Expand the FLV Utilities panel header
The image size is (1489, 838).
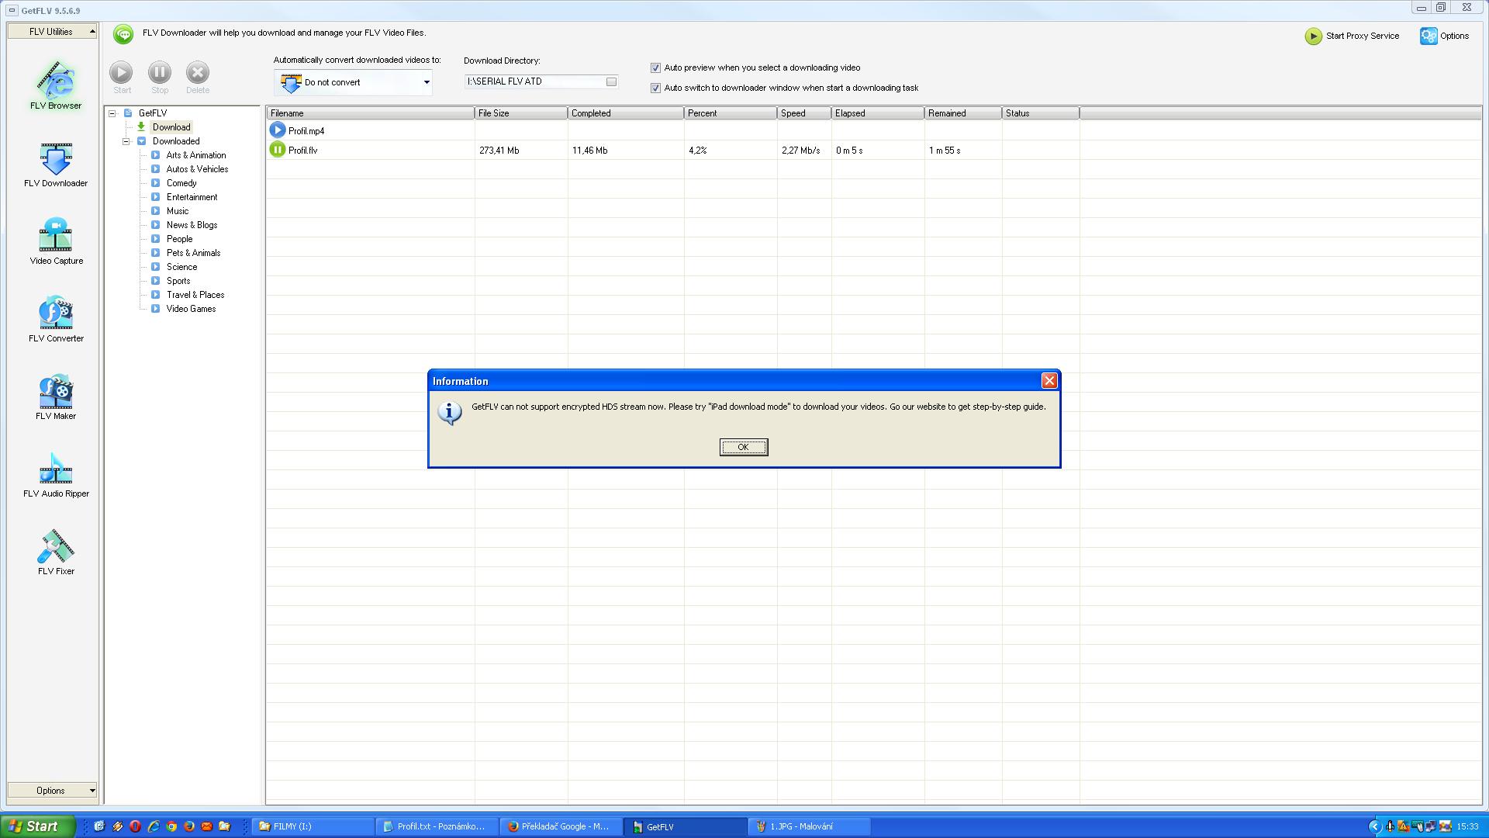tap(52, 32)
